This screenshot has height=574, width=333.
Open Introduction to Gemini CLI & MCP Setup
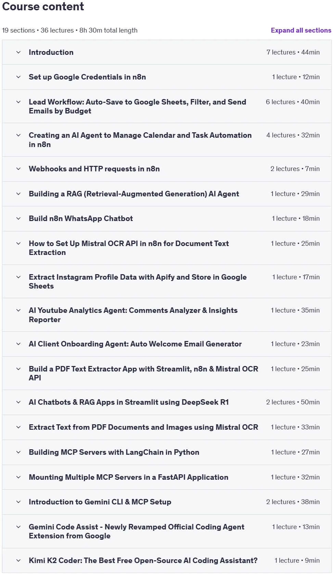100,502
